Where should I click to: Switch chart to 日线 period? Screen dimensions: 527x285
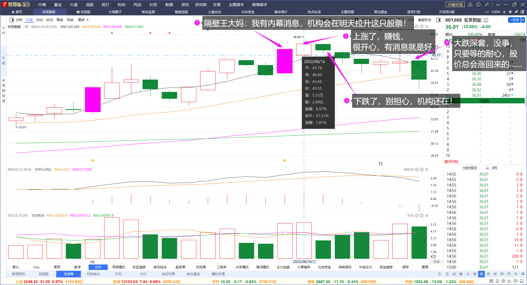pyautogui.click(x=29, y=20)
